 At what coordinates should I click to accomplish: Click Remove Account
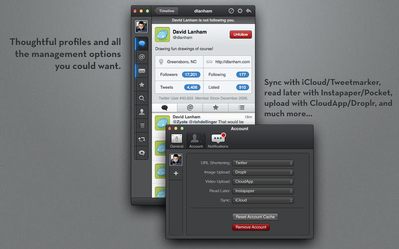(x=251, y=227)
